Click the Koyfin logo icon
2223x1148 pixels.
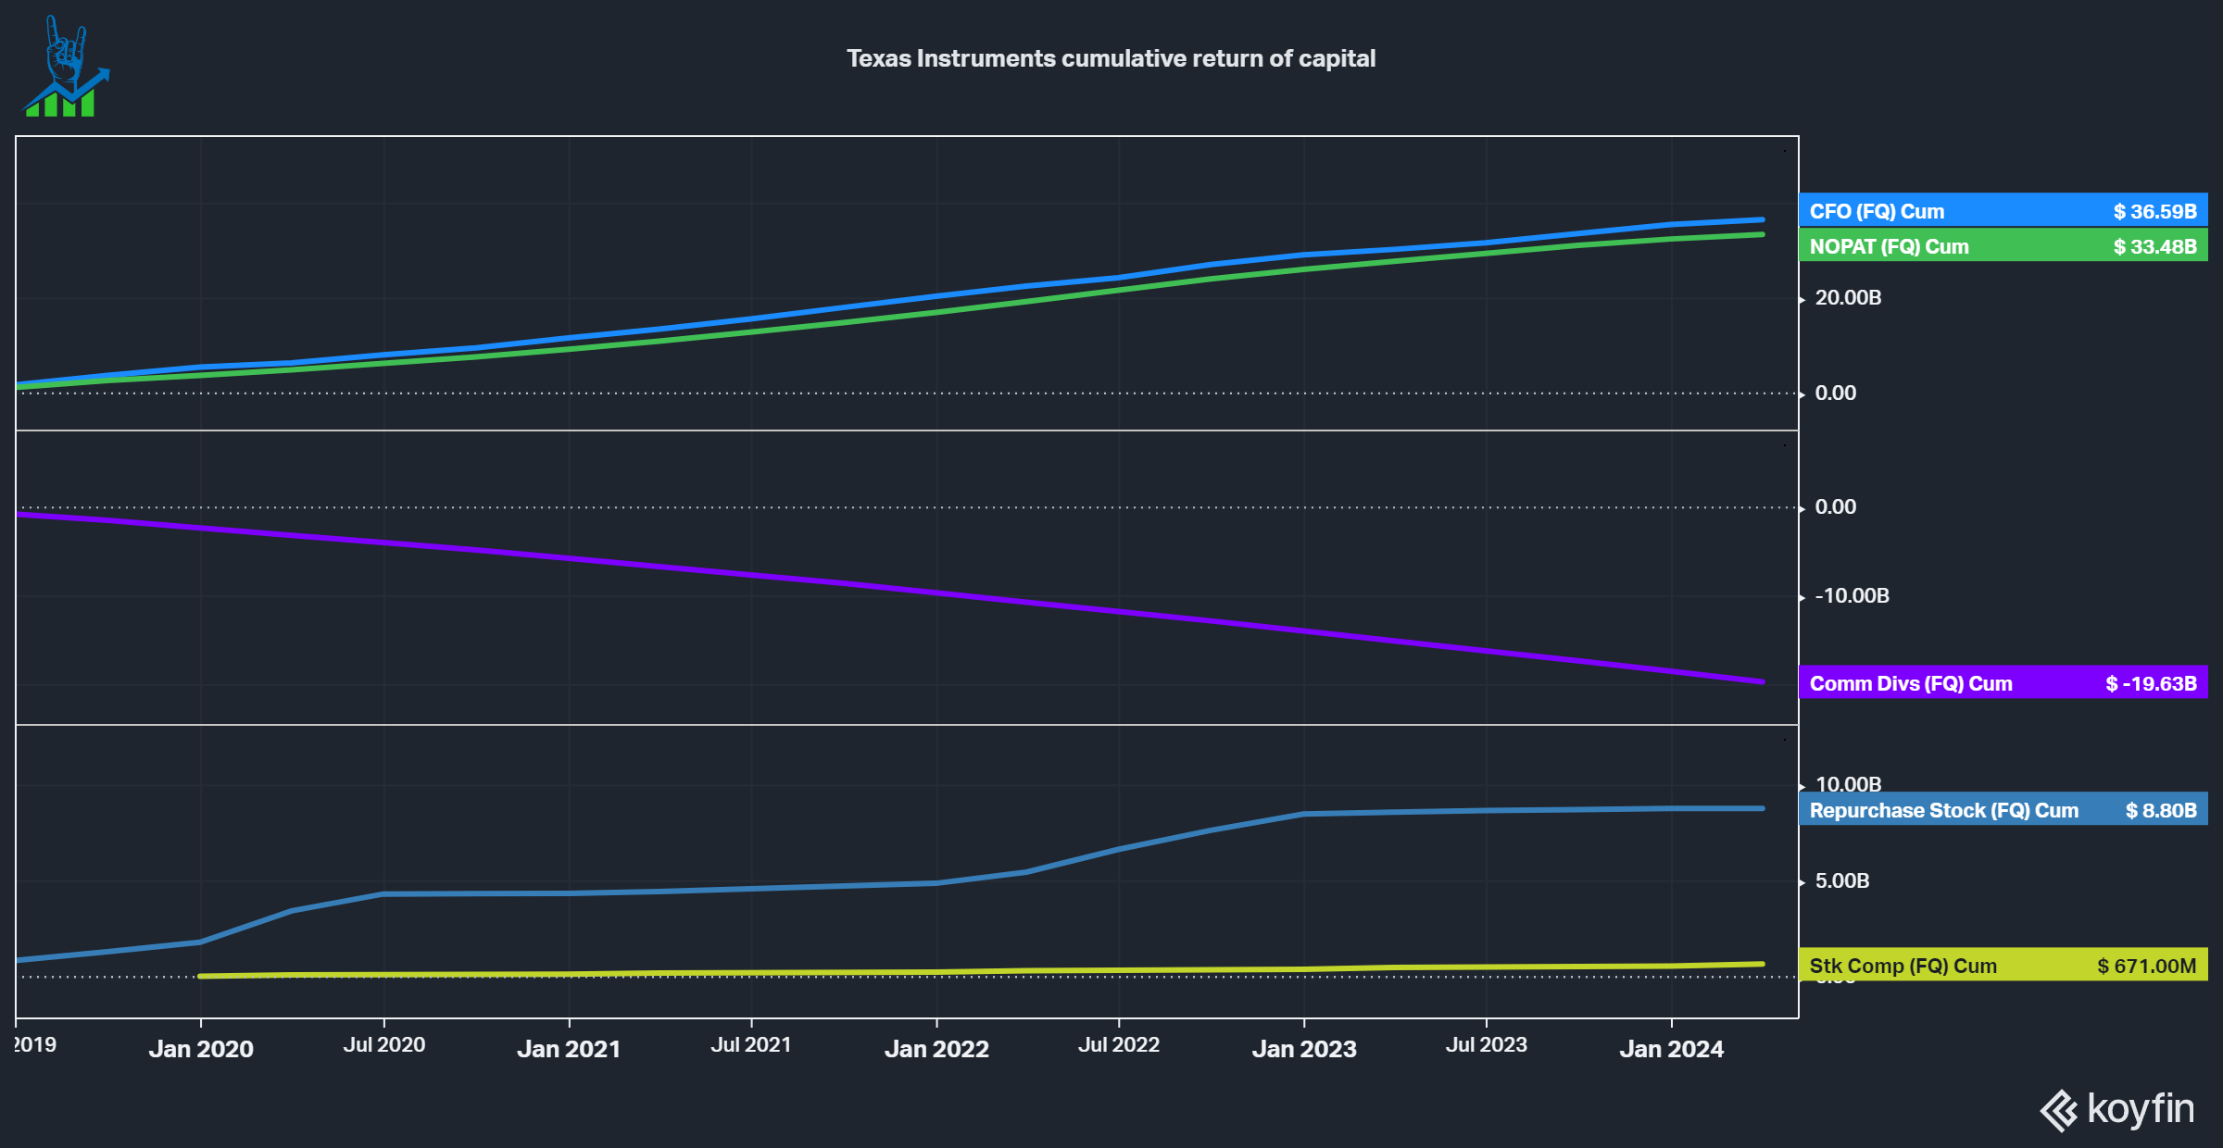[x=2059, y=1110]
